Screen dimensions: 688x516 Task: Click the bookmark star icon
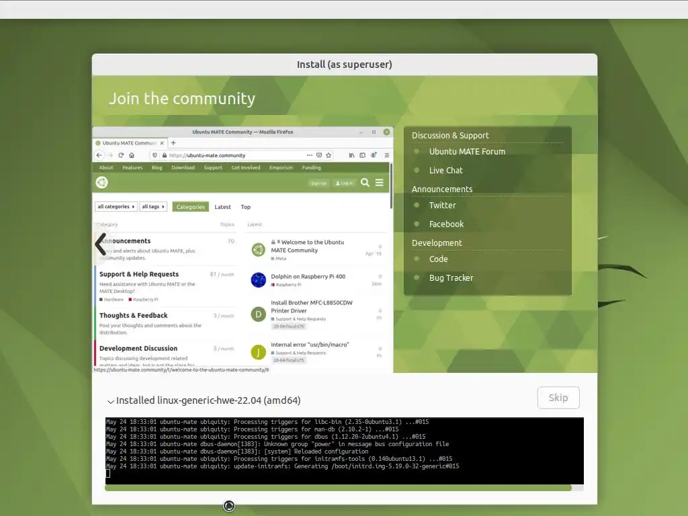coord(329,155)
